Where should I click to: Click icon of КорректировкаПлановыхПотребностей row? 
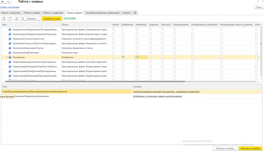[x=10, y=66]
